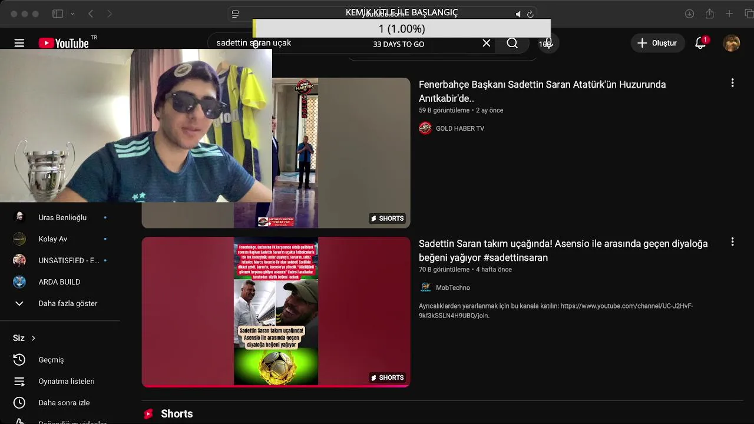Click the Shorts shelf heading
Screen dimensions: 754x424
coord(177,414)
